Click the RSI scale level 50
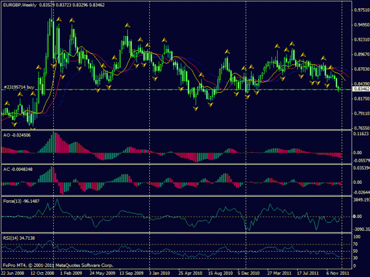The height and width of the screenshot is (277, 370). (x=356, y=251)
